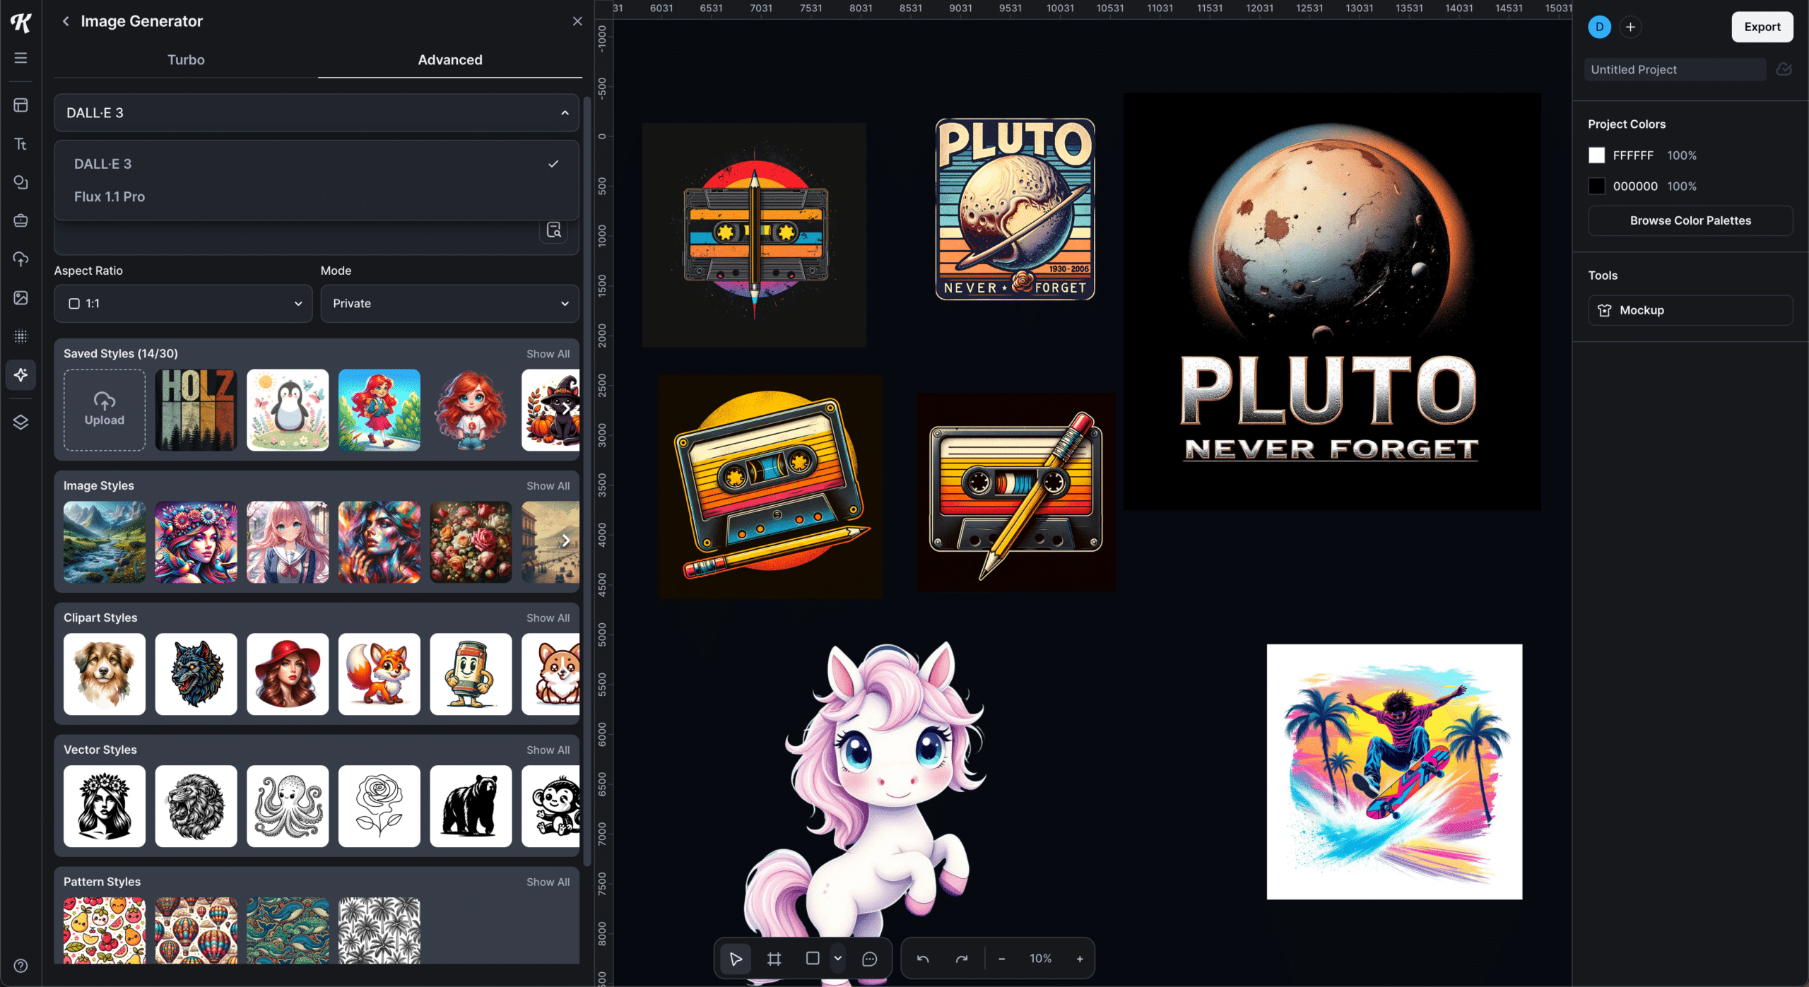Click Browse Color Palettes button
The image size is (1809, 987).
point(1690,220)
